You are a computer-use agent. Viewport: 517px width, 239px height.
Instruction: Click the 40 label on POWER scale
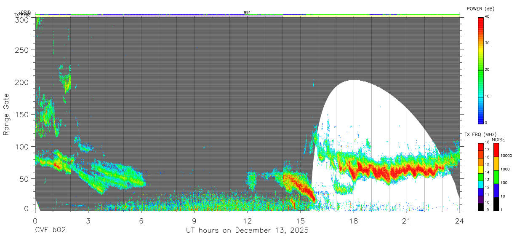(x=487, y=16)
